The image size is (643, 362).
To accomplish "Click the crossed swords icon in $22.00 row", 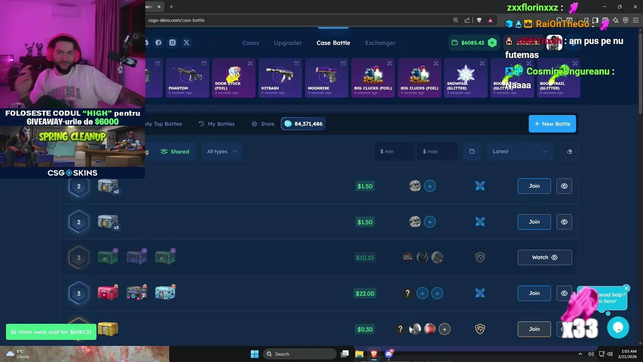I will click(480, 293).
